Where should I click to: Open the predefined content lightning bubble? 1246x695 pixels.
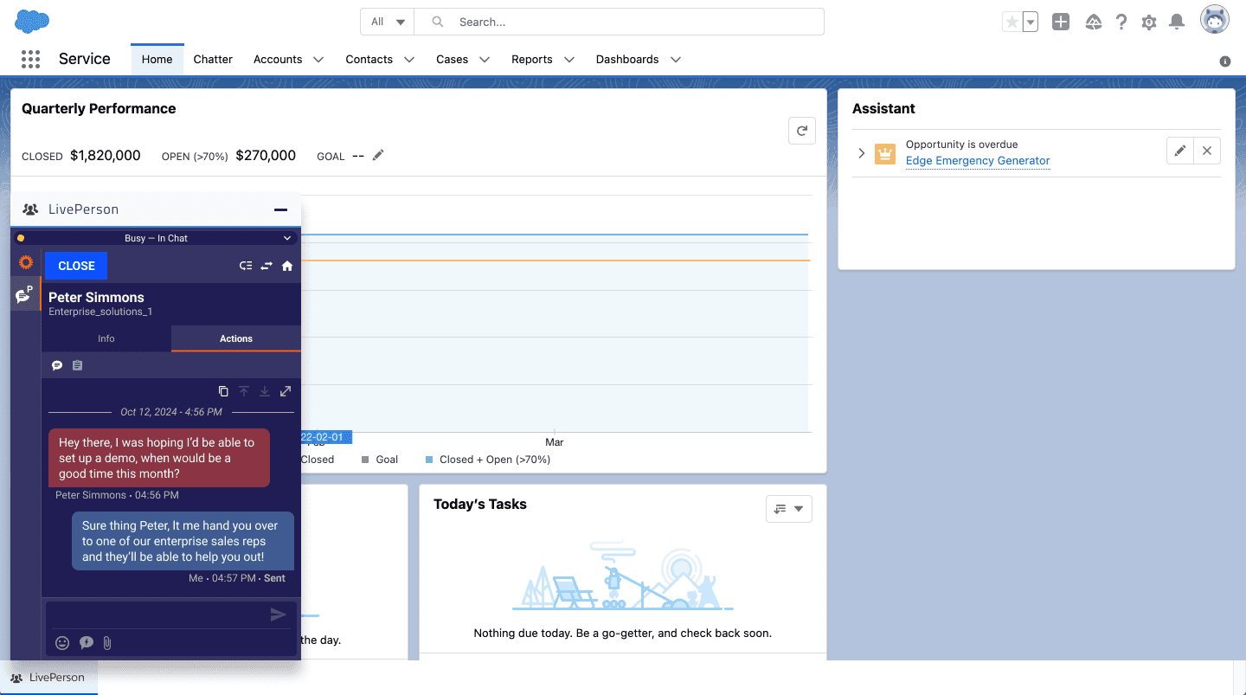tap(87, 642)
